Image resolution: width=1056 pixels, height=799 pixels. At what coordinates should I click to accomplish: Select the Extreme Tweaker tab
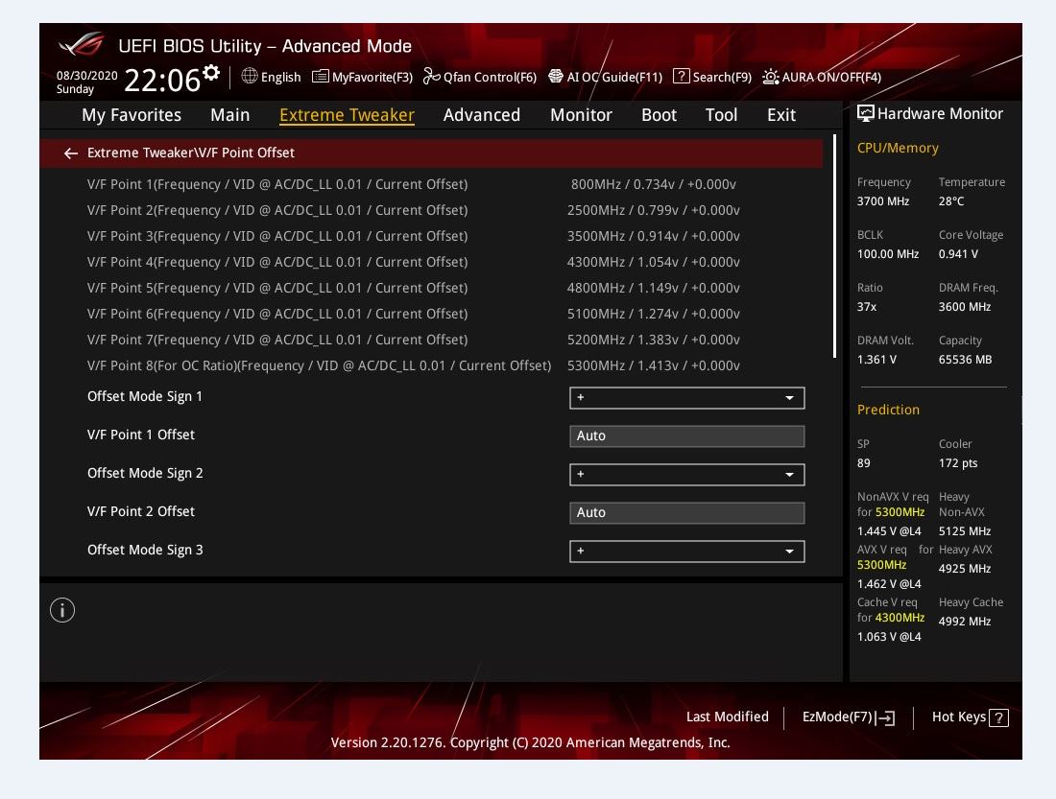coord(347,115)
